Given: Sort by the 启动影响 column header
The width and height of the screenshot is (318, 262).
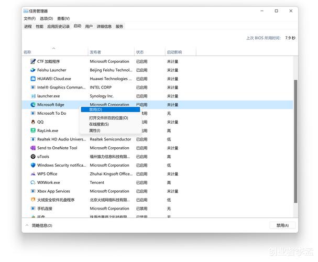Looking at the screenshot, I should tap(174, 52).
